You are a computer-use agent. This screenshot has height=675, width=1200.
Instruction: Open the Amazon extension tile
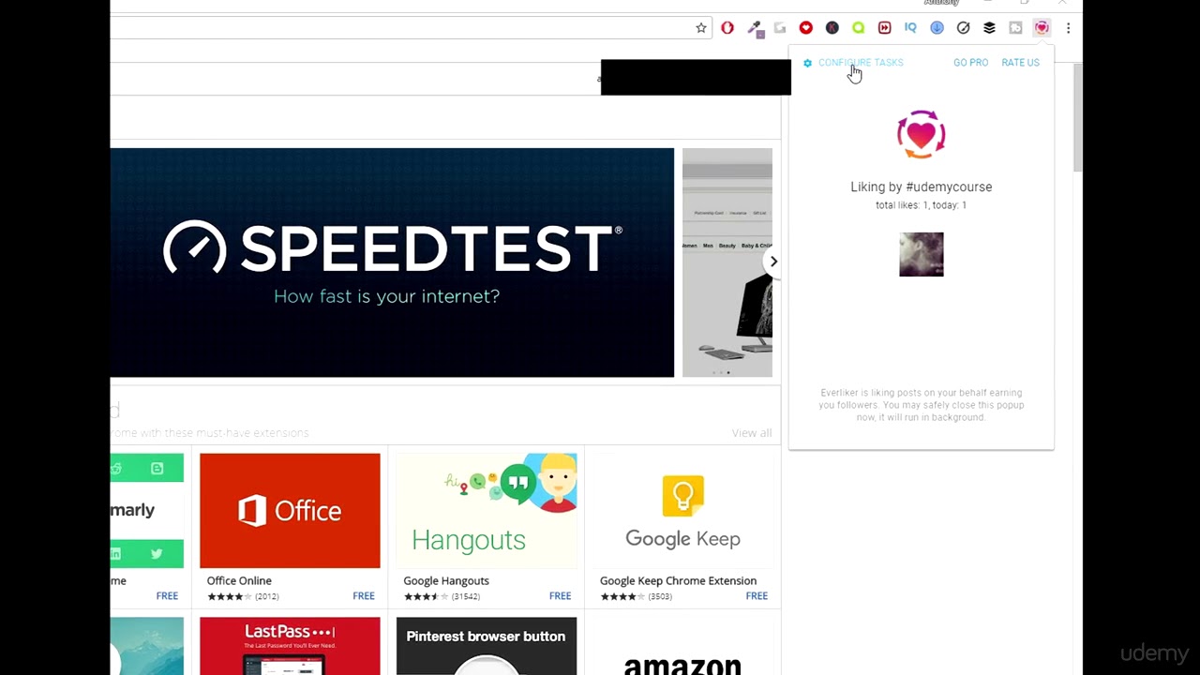tap(683, 646)
